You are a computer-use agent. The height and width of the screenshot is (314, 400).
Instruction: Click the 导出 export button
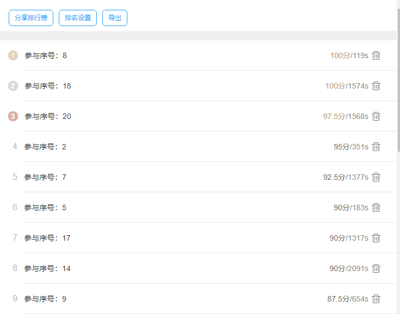(x=115, y=18)
